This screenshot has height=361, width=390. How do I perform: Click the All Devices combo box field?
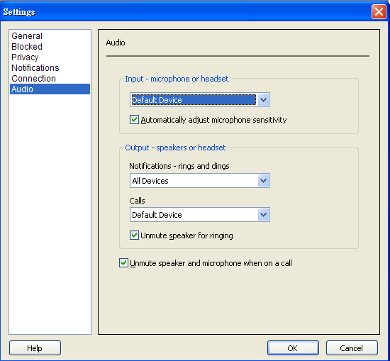click(200, 181)
